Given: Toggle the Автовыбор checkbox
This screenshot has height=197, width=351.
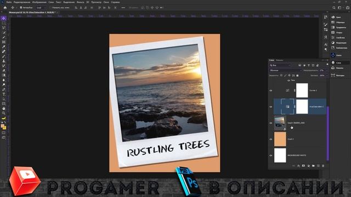Looking at the screenshot, I should point(21,8).
